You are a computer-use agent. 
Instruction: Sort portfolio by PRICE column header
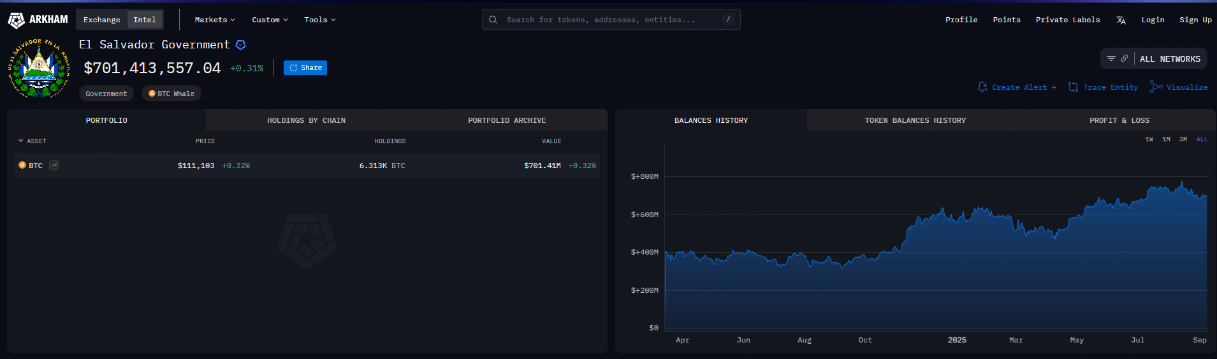(x=205, y=141)
